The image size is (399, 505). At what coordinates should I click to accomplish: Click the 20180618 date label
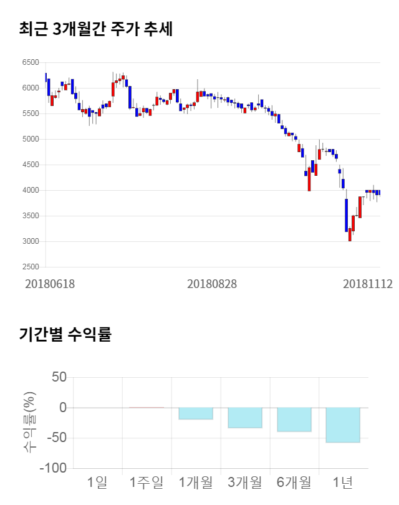click(x=50, y=284)
